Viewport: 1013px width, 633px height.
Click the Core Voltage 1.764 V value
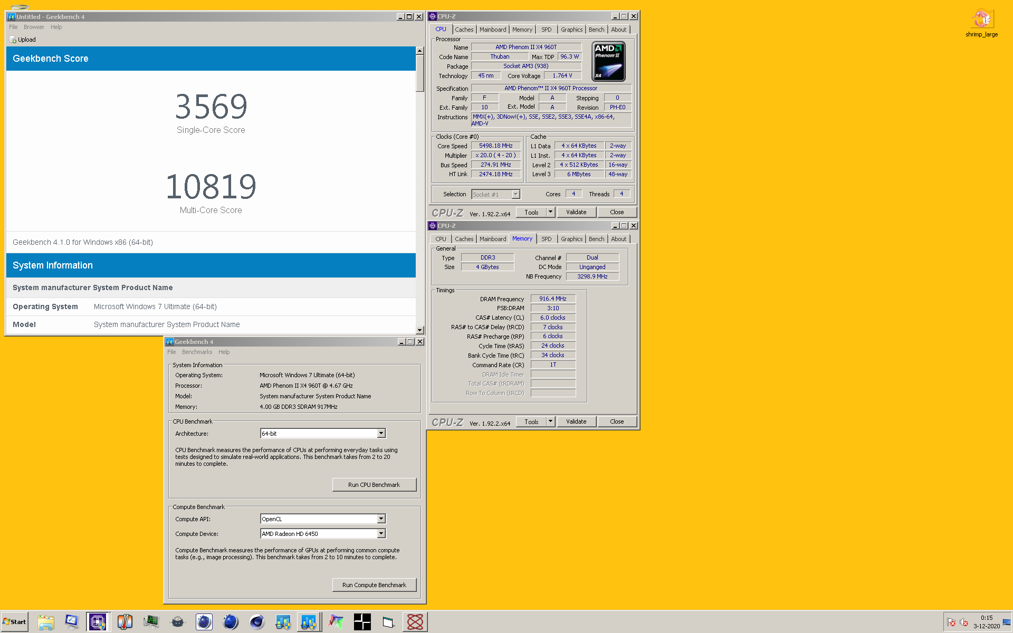tap(562, 75)
